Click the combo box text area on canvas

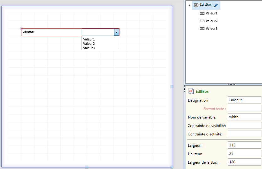tap(98, 32)
